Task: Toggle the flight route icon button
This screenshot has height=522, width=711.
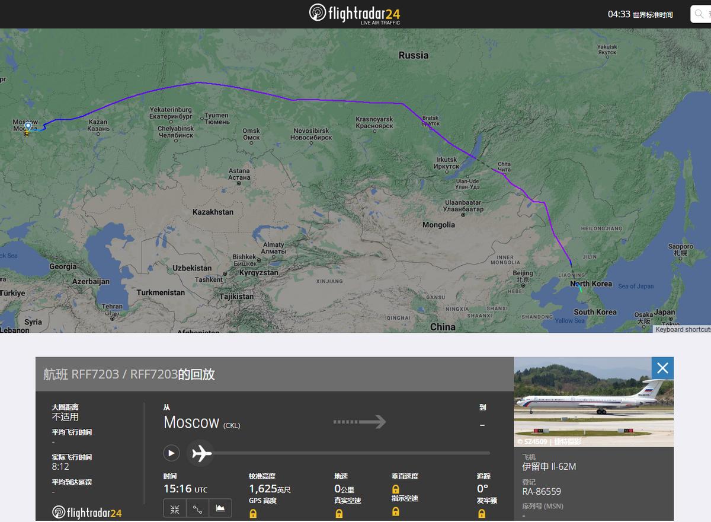Action: pyautogui.click(x=197, y=508)
